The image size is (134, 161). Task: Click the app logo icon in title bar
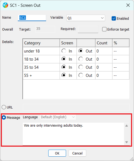tap(5, 5)
